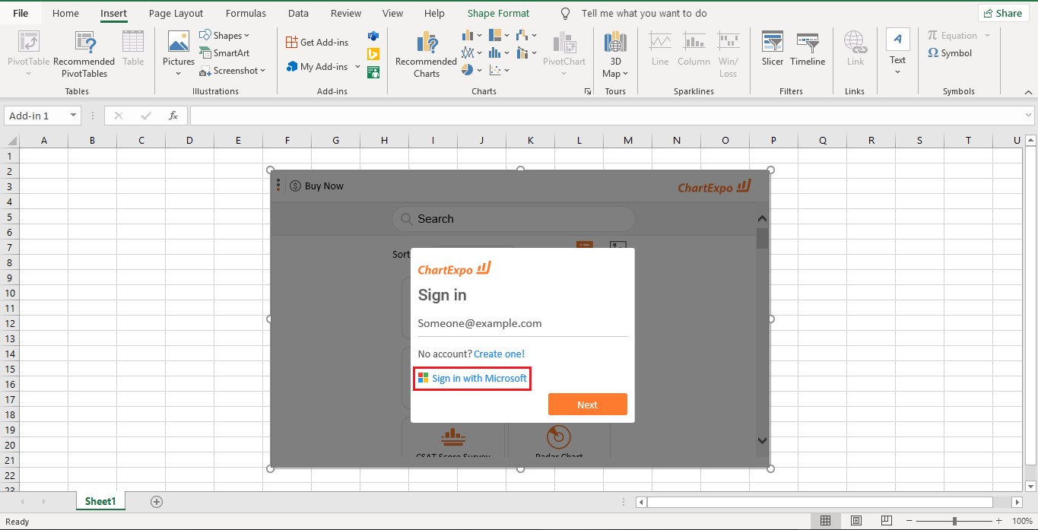Switch to the Review tab
Screen dimensions: 1038x530
(x=346, y=13)
